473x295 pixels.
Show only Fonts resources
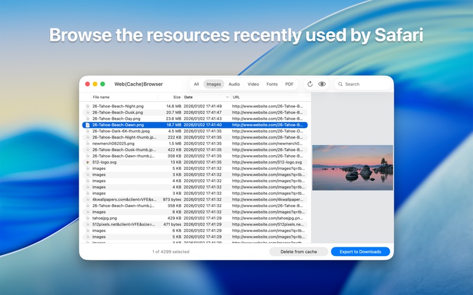pyautogui.click(x=272, y=84)
